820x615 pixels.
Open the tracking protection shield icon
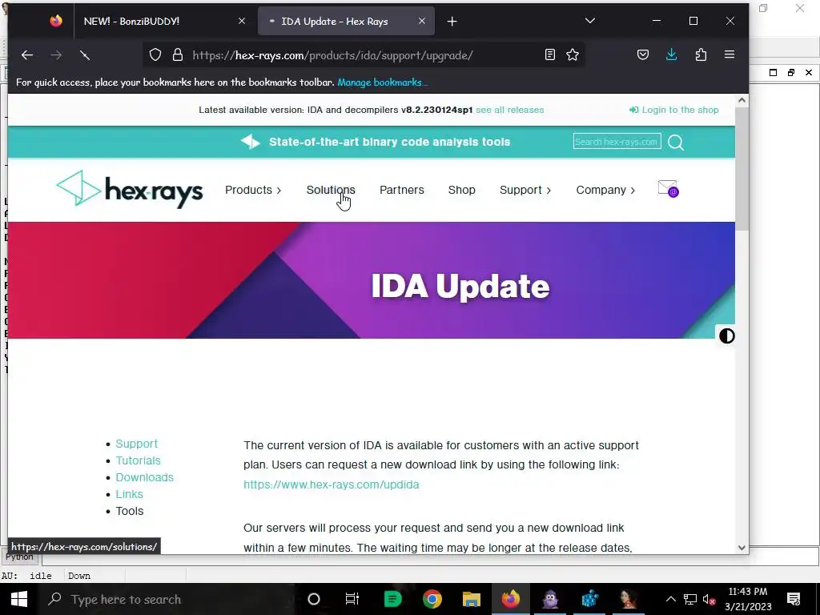click(x=155, y=55)
